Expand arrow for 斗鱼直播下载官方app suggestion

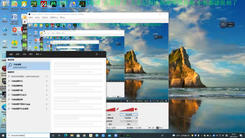(x=47, y=104)
